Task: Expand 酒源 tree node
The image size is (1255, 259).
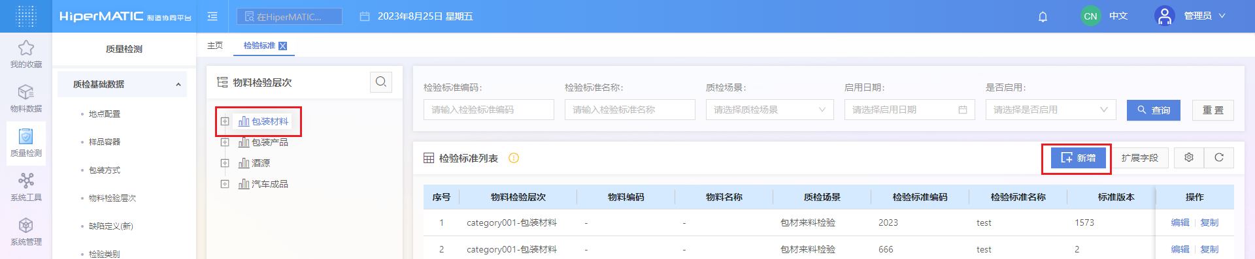Action: [225, 163]
